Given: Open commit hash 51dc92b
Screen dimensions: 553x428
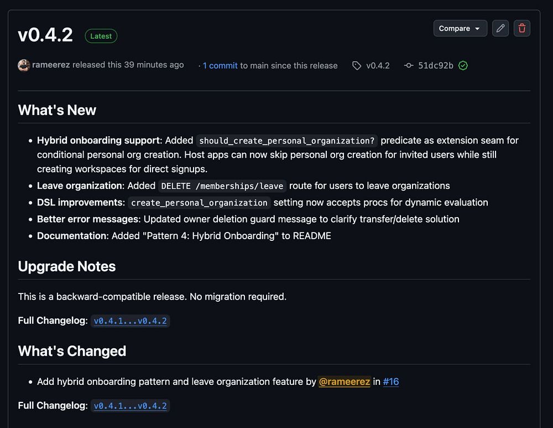Looking at the screenshot, I should tap(436, 65).
